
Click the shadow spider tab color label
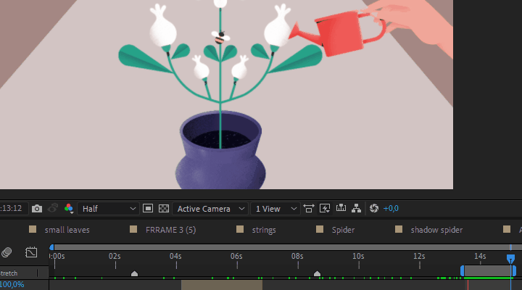[x=399, y=229]
